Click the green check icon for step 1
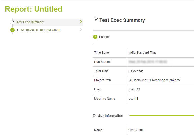 click(12, 30)
